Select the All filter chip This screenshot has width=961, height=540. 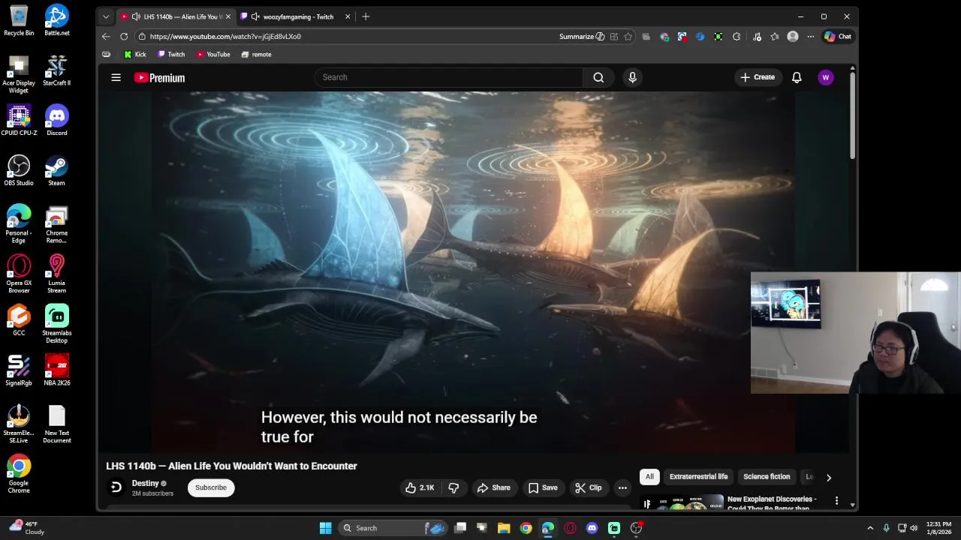pyautogui.click(x=649, y=476)
